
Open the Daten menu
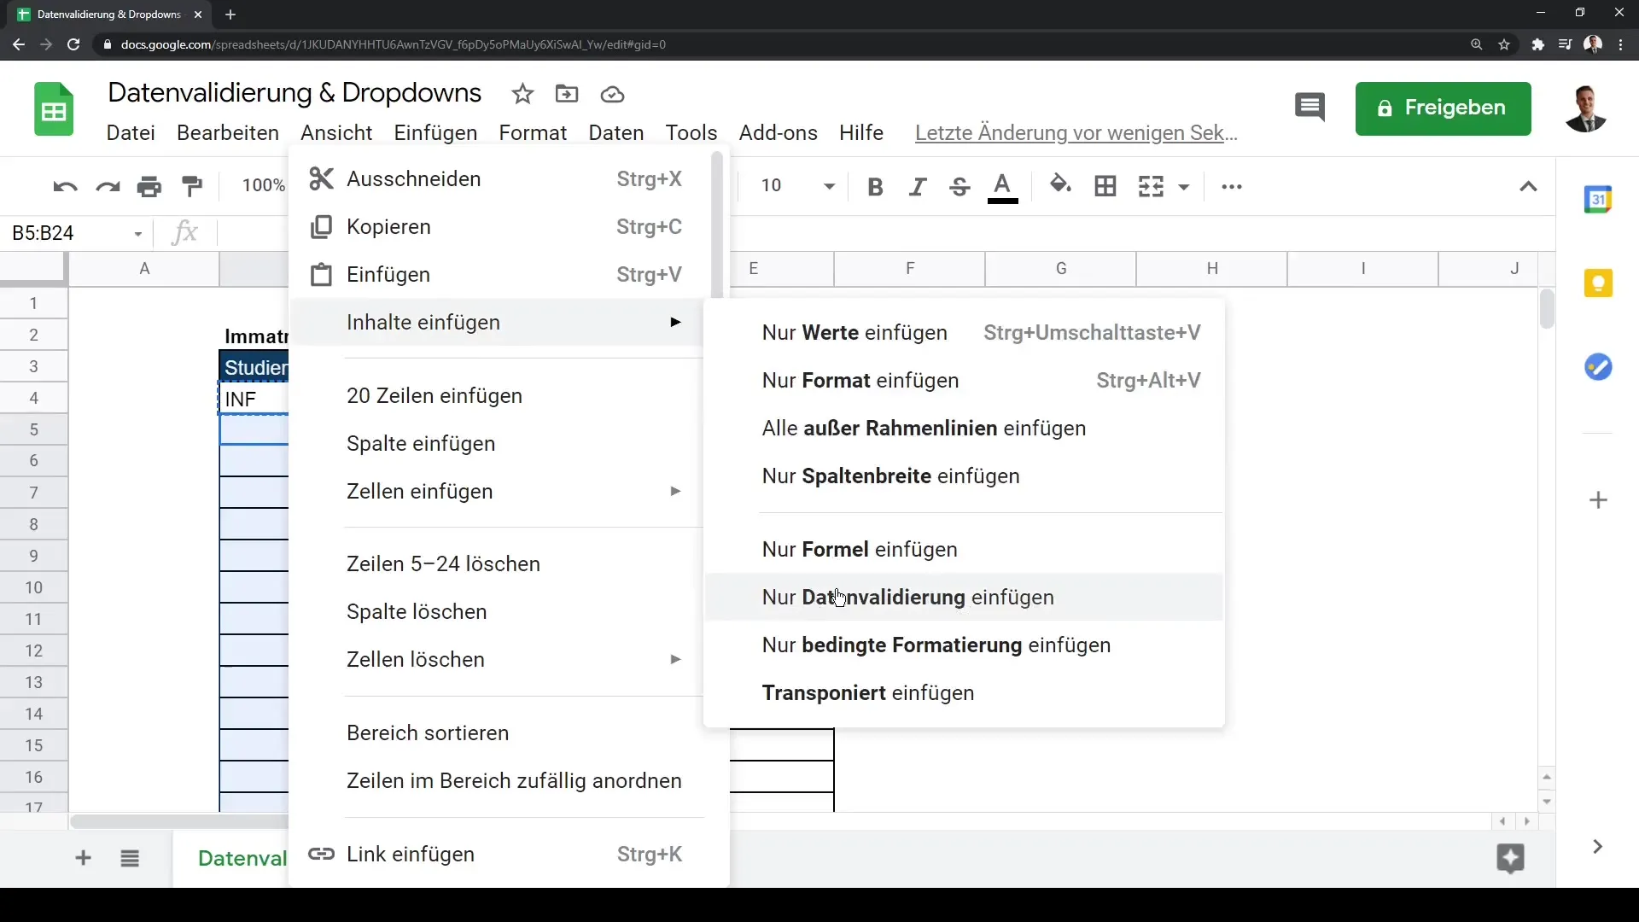click(x=616, y=133)
